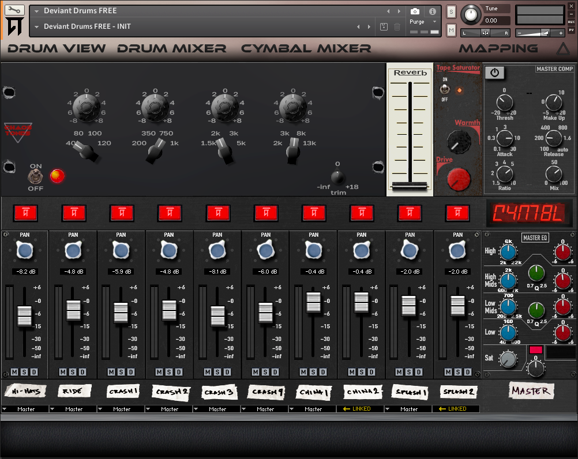Screen dimensions: 578x459
Task: Switch to the DRUM VIEW tab
Action: point(57,48)
